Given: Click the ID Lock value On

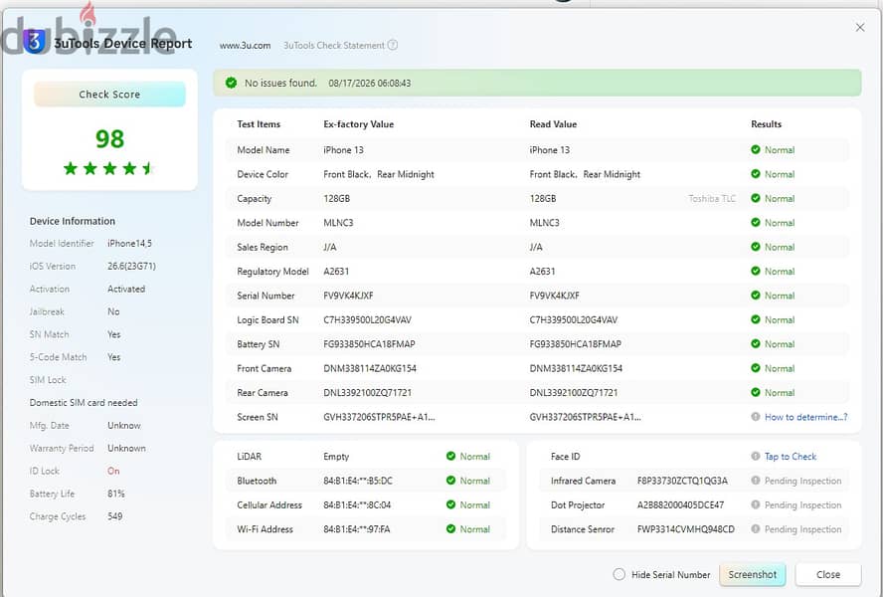Looking at the screenshot, I should click(x=113, y=471).
